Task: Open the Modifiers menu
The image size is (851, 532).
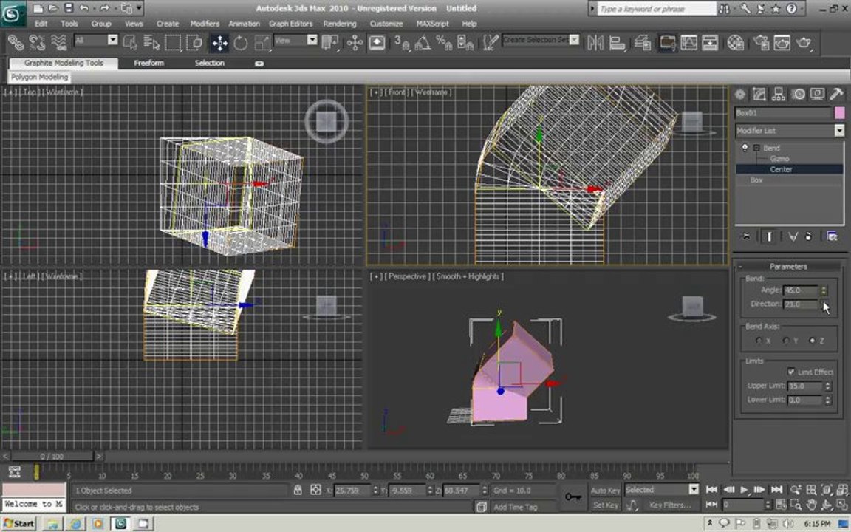Action: point(205,24)
